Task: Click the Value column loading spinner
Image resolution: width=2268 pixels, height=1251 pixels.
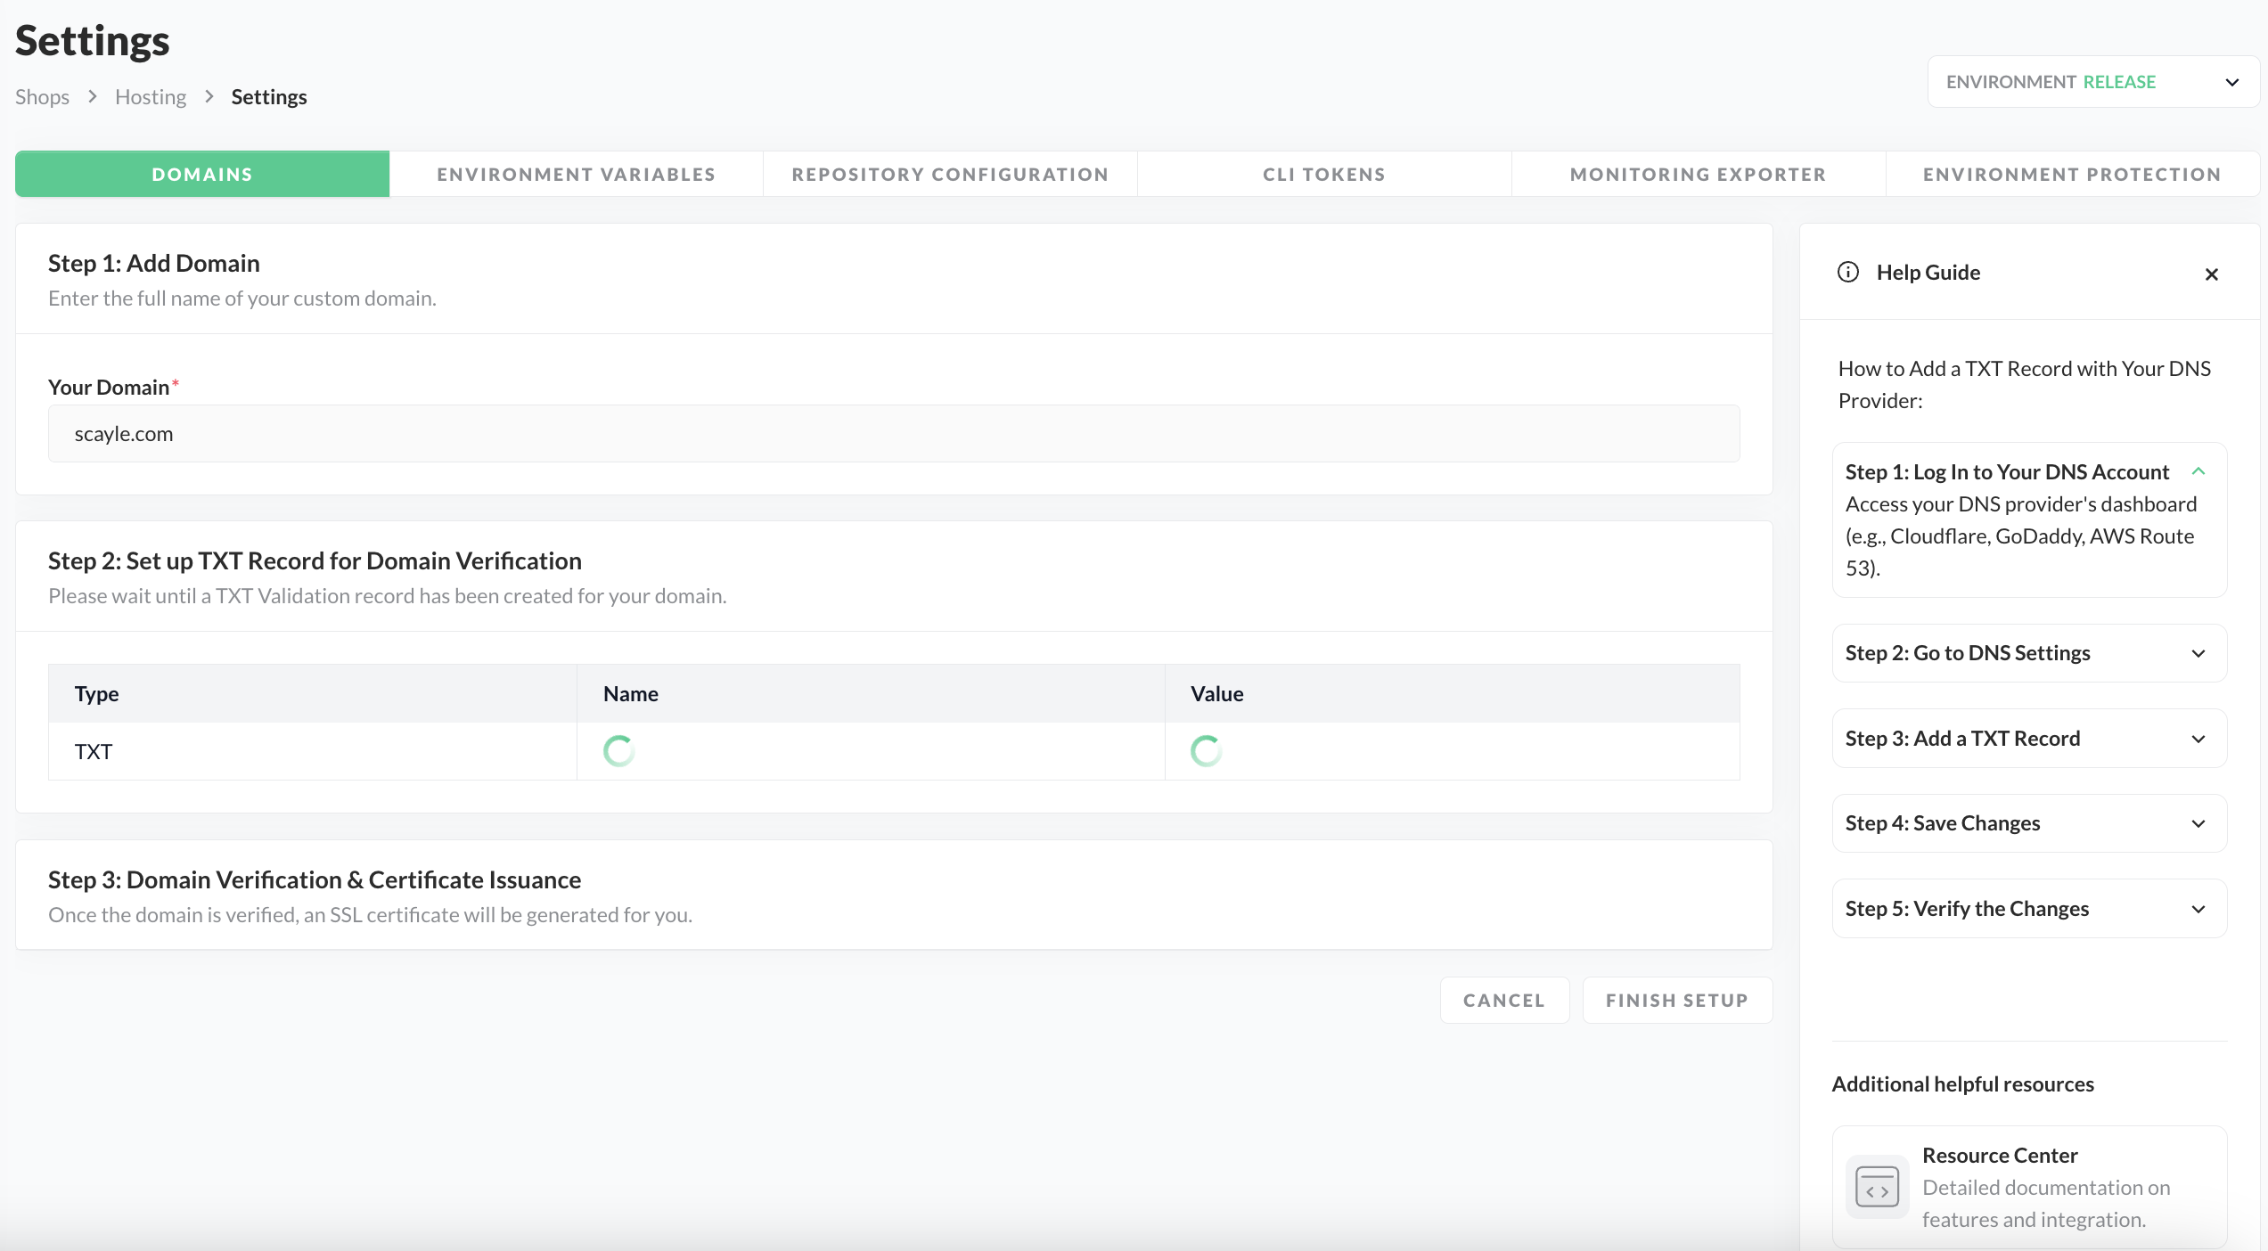Action: (1206, 751)
